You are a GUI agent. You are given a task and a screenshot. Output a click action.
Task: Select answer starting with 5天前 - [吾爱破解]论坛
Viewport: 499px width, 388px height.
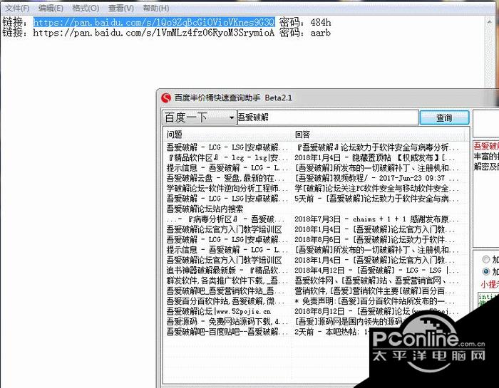377,199
